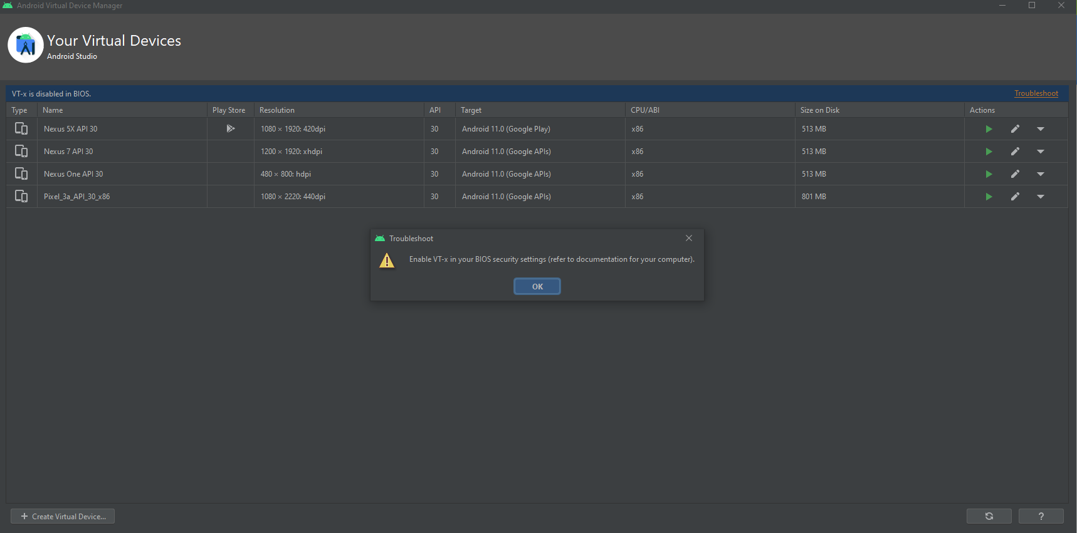Click the 801 MB size cell
This screenshot has width=1077, height=533.
pos(880,197)
